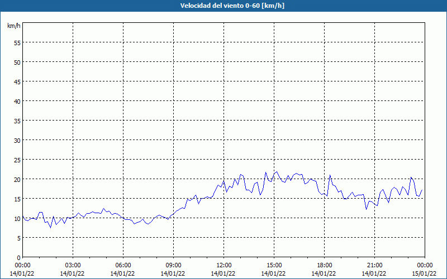This screenshot has height=279, width=447.
Task: Click the wind speed peak near 15:00
Action: [277, 172]
